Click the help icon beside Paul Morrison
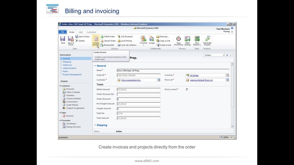Image resolution: width=294 pixels, height=165 pixels. pyautogui.click(x=232, y=28)
